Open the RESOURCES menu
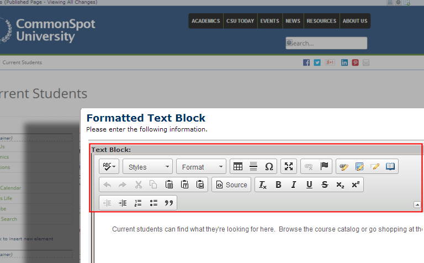Viewport: 424px width, 263px height. pyautogui.click(x=321, y=21)
